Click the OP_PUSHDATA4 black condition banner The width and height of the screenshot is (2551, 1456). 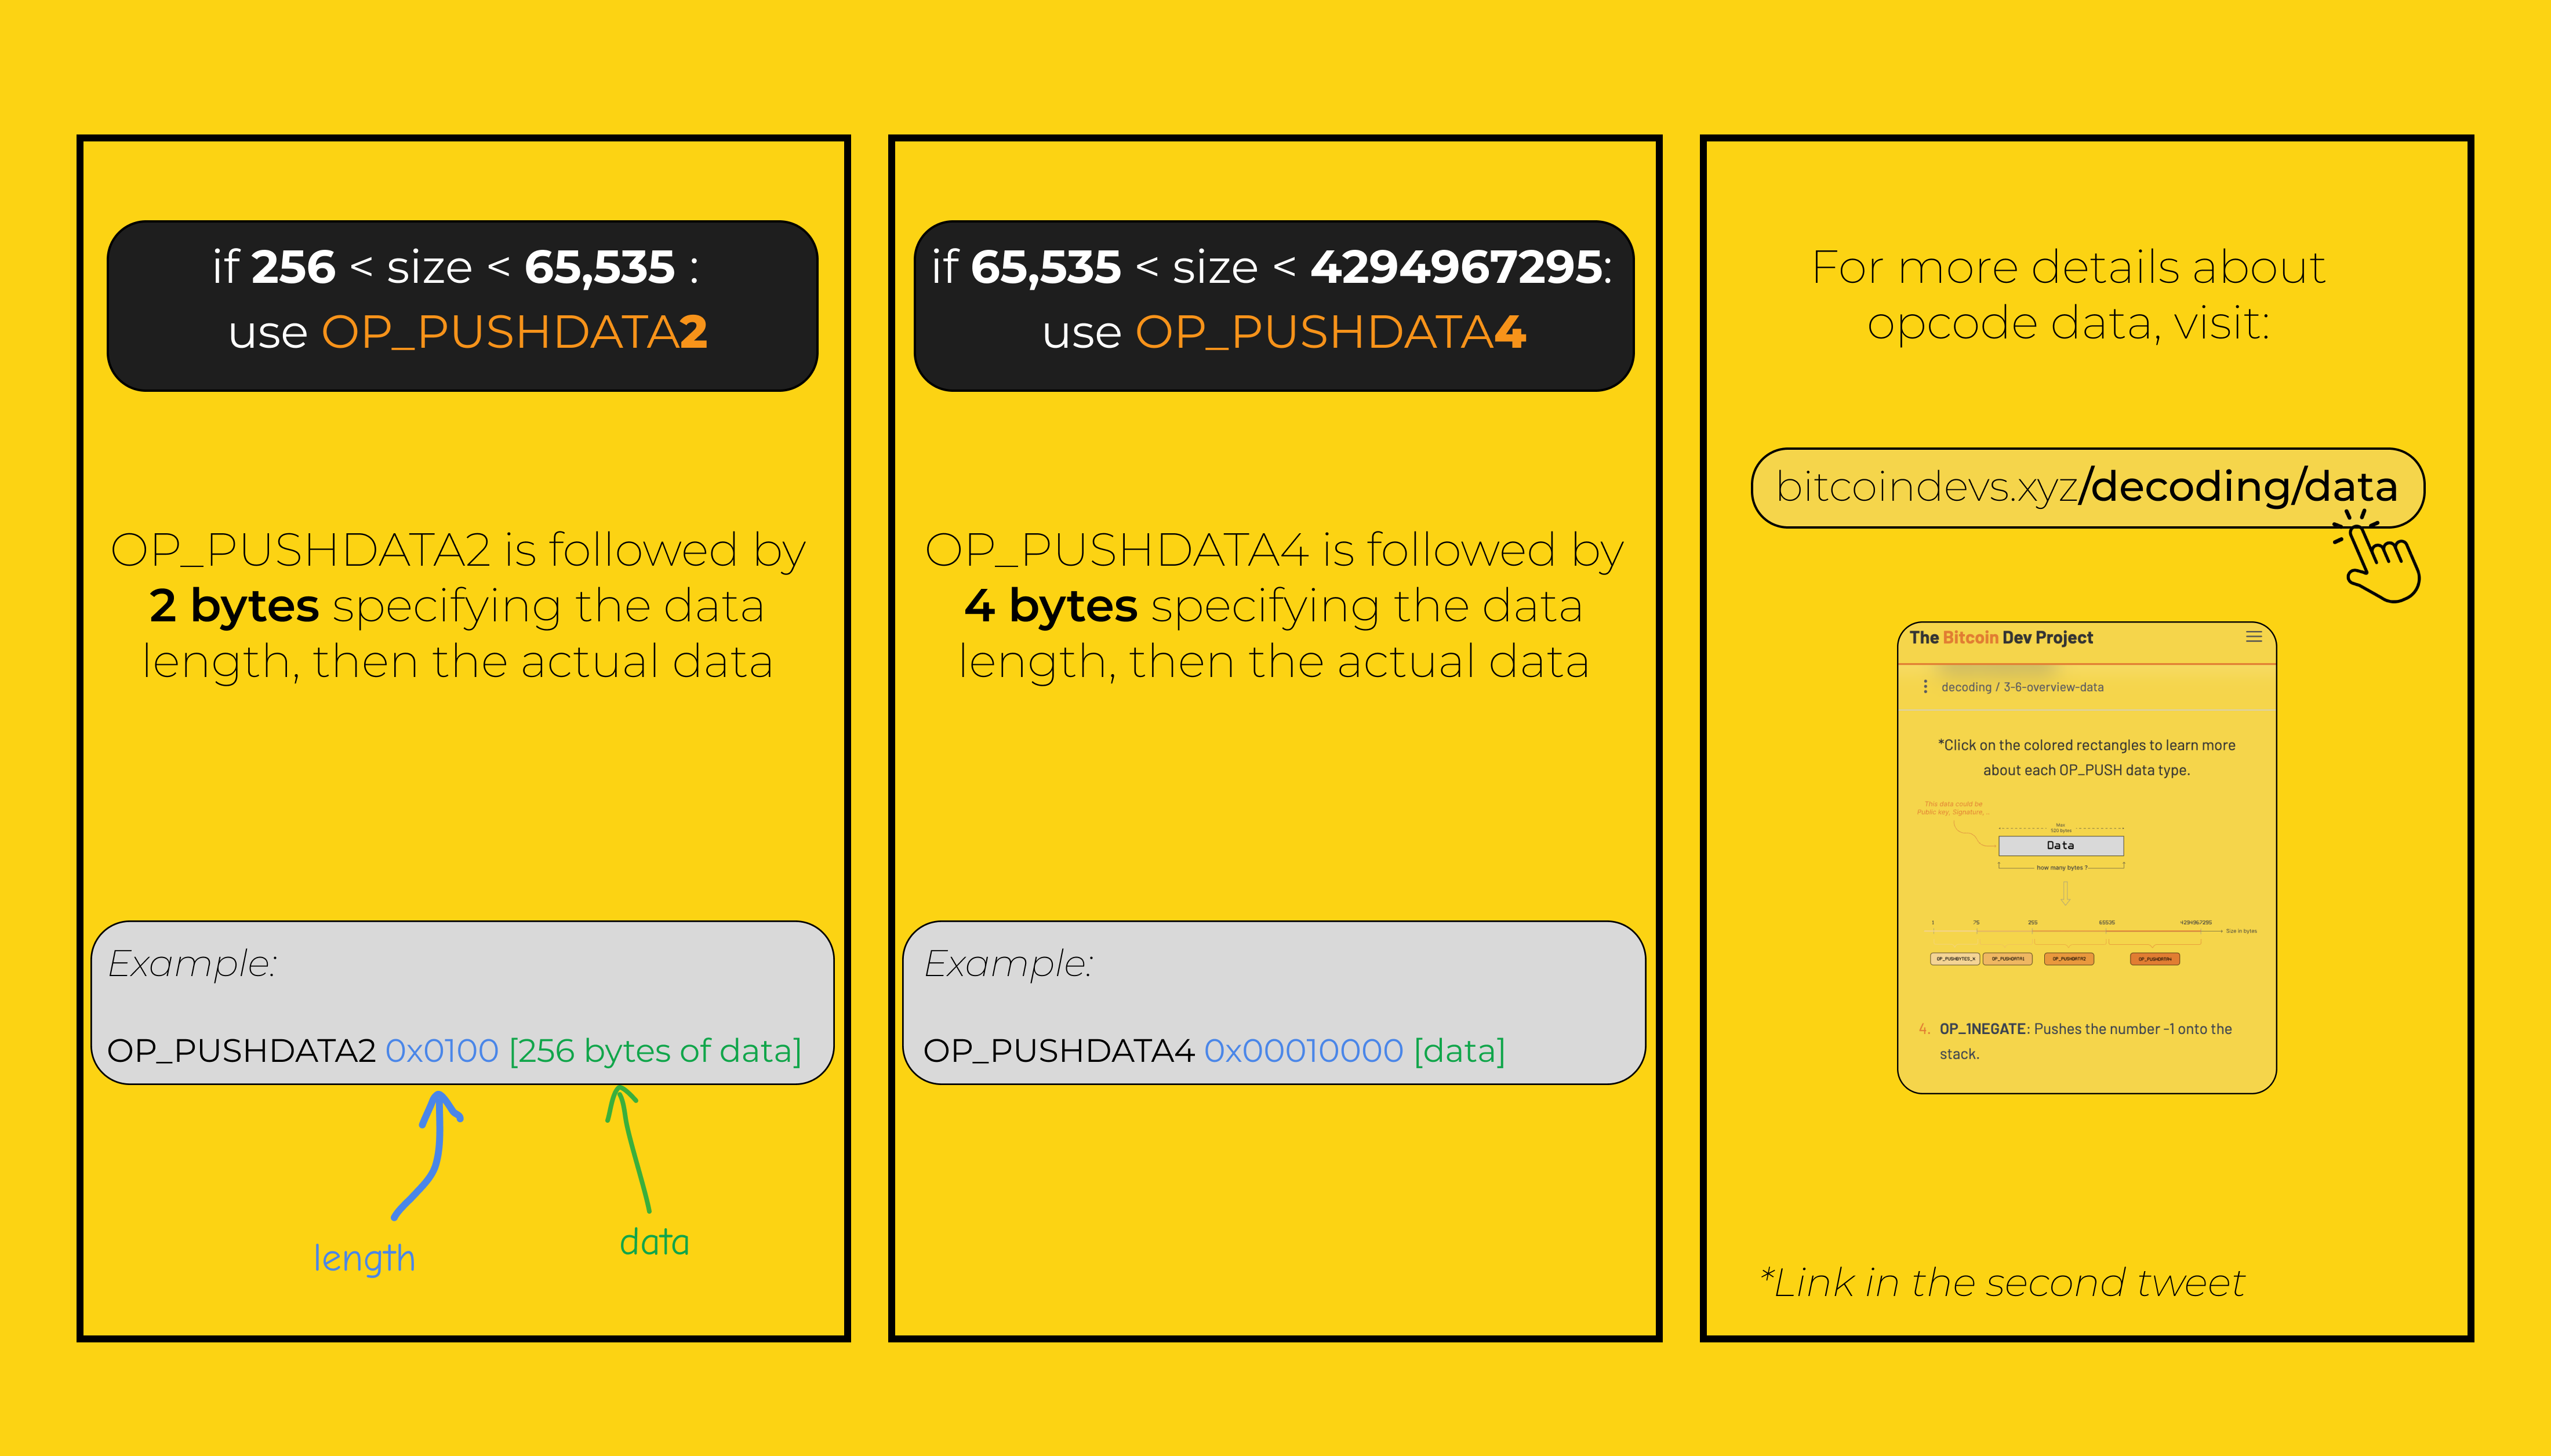coord(1273,306)
